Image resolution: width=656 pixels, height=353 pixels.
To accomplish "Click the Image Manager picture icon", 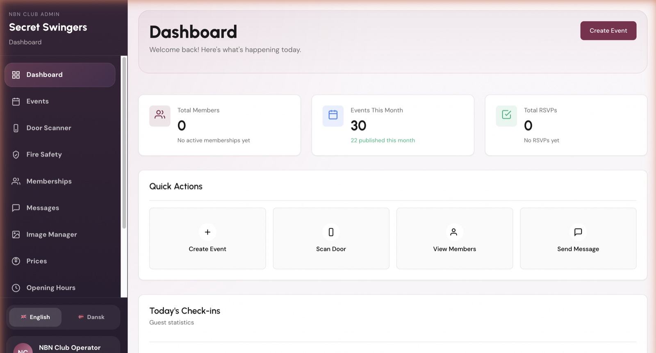I will (x=16, y=235).
